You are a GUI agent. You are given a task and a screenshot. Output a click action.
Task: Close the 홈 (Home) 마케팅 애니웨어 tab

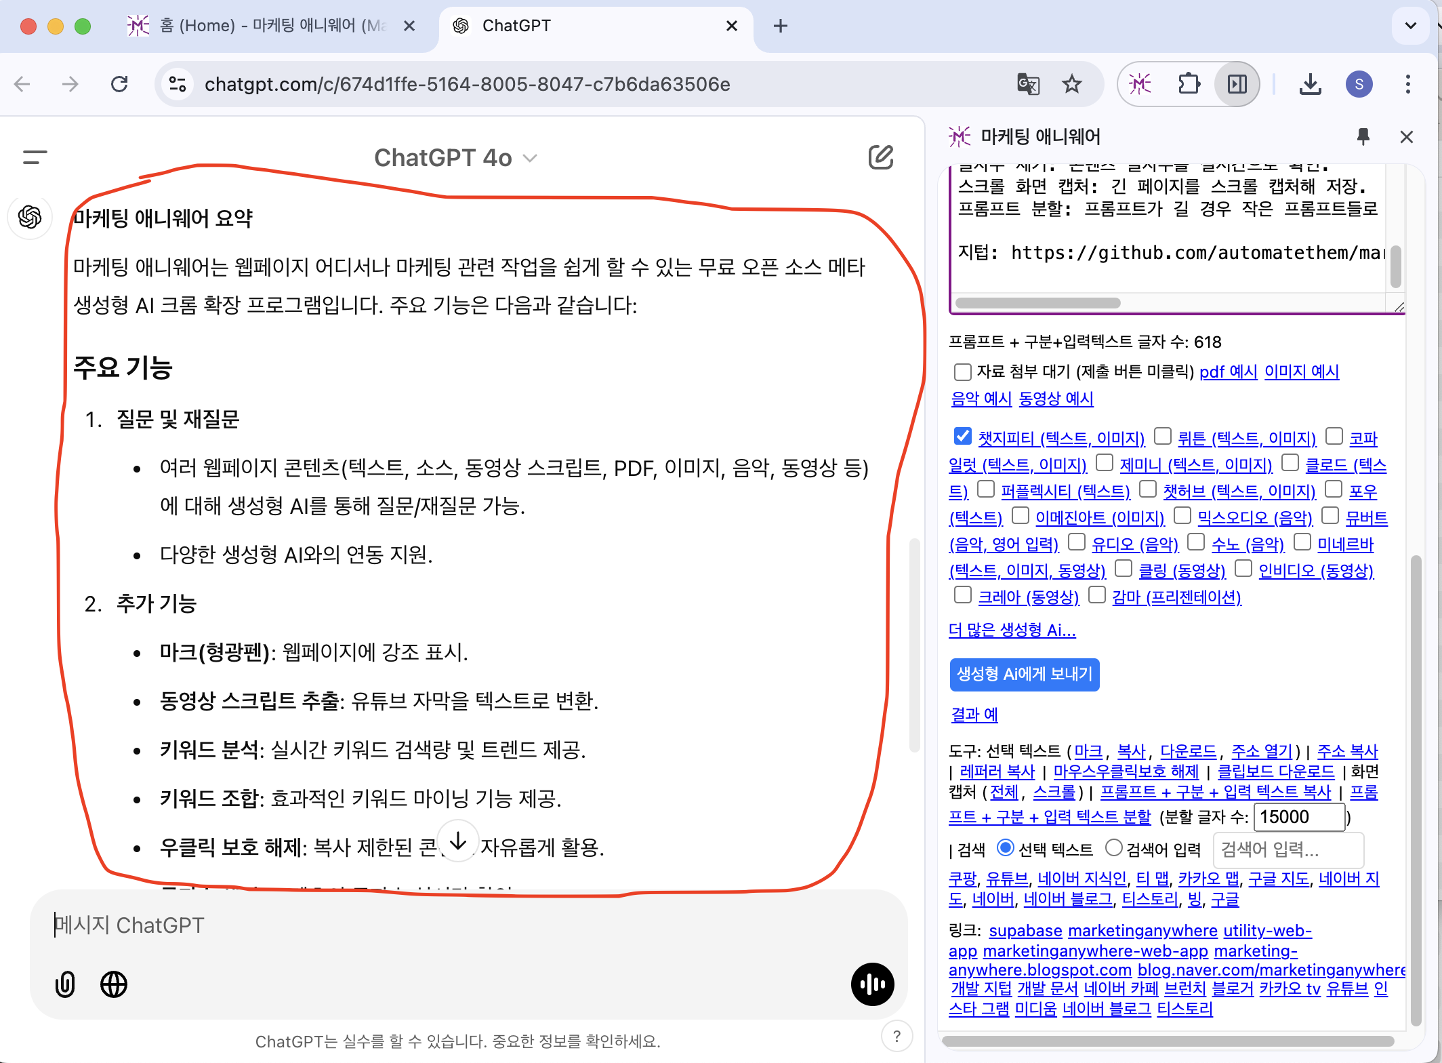tap(409, 26)
